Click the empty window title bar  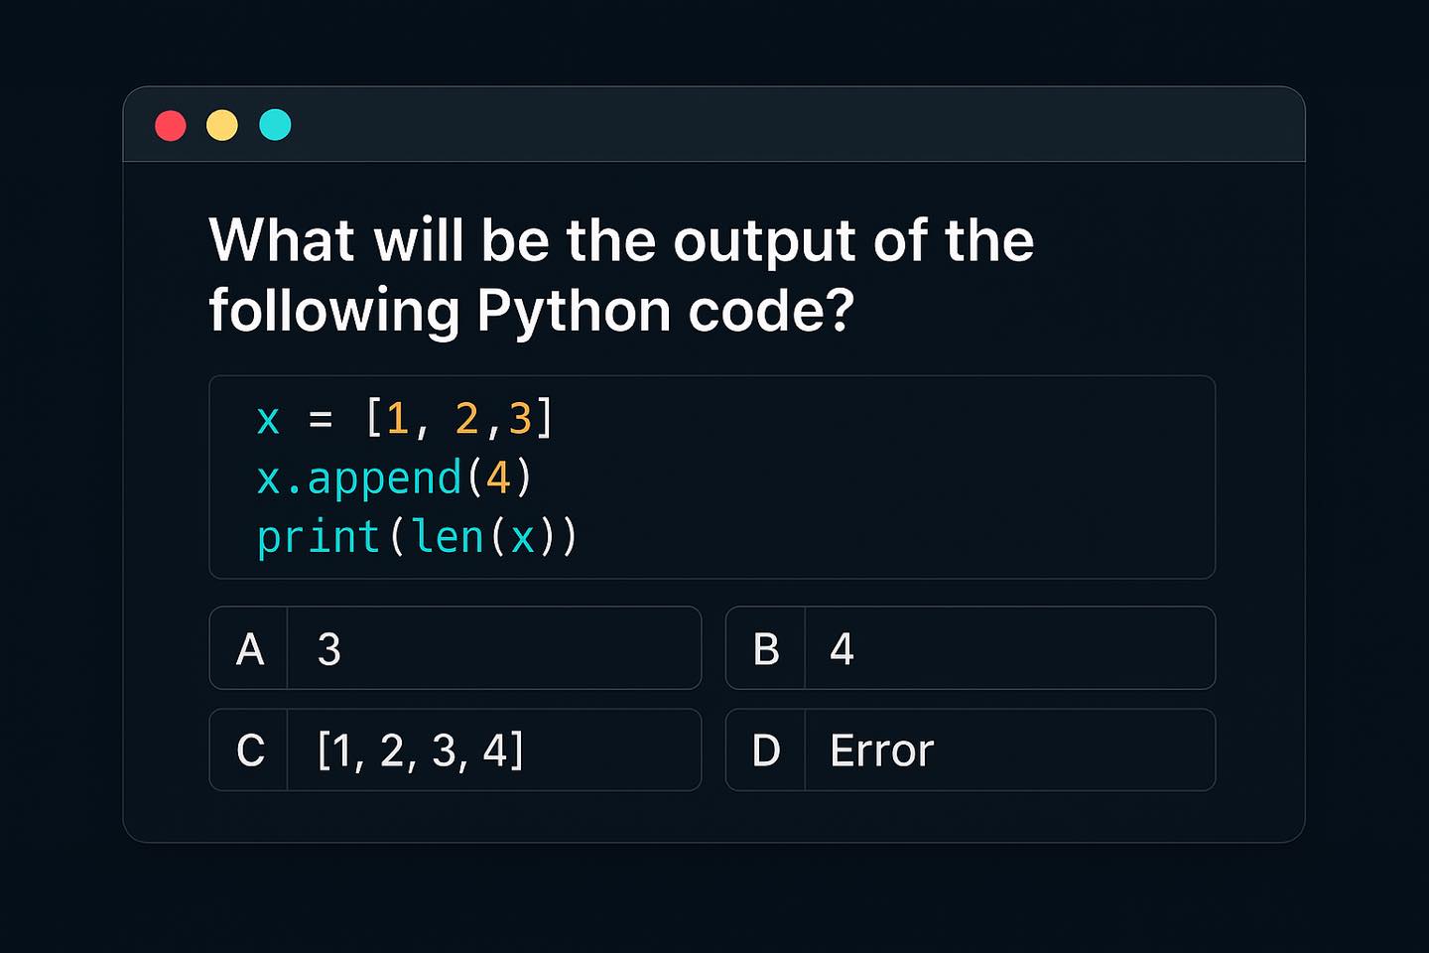(x=794, y=125)
